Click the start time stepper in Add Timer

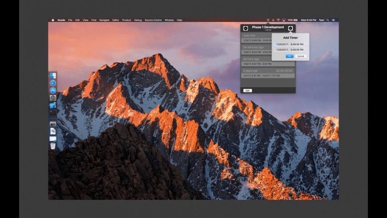306,44
